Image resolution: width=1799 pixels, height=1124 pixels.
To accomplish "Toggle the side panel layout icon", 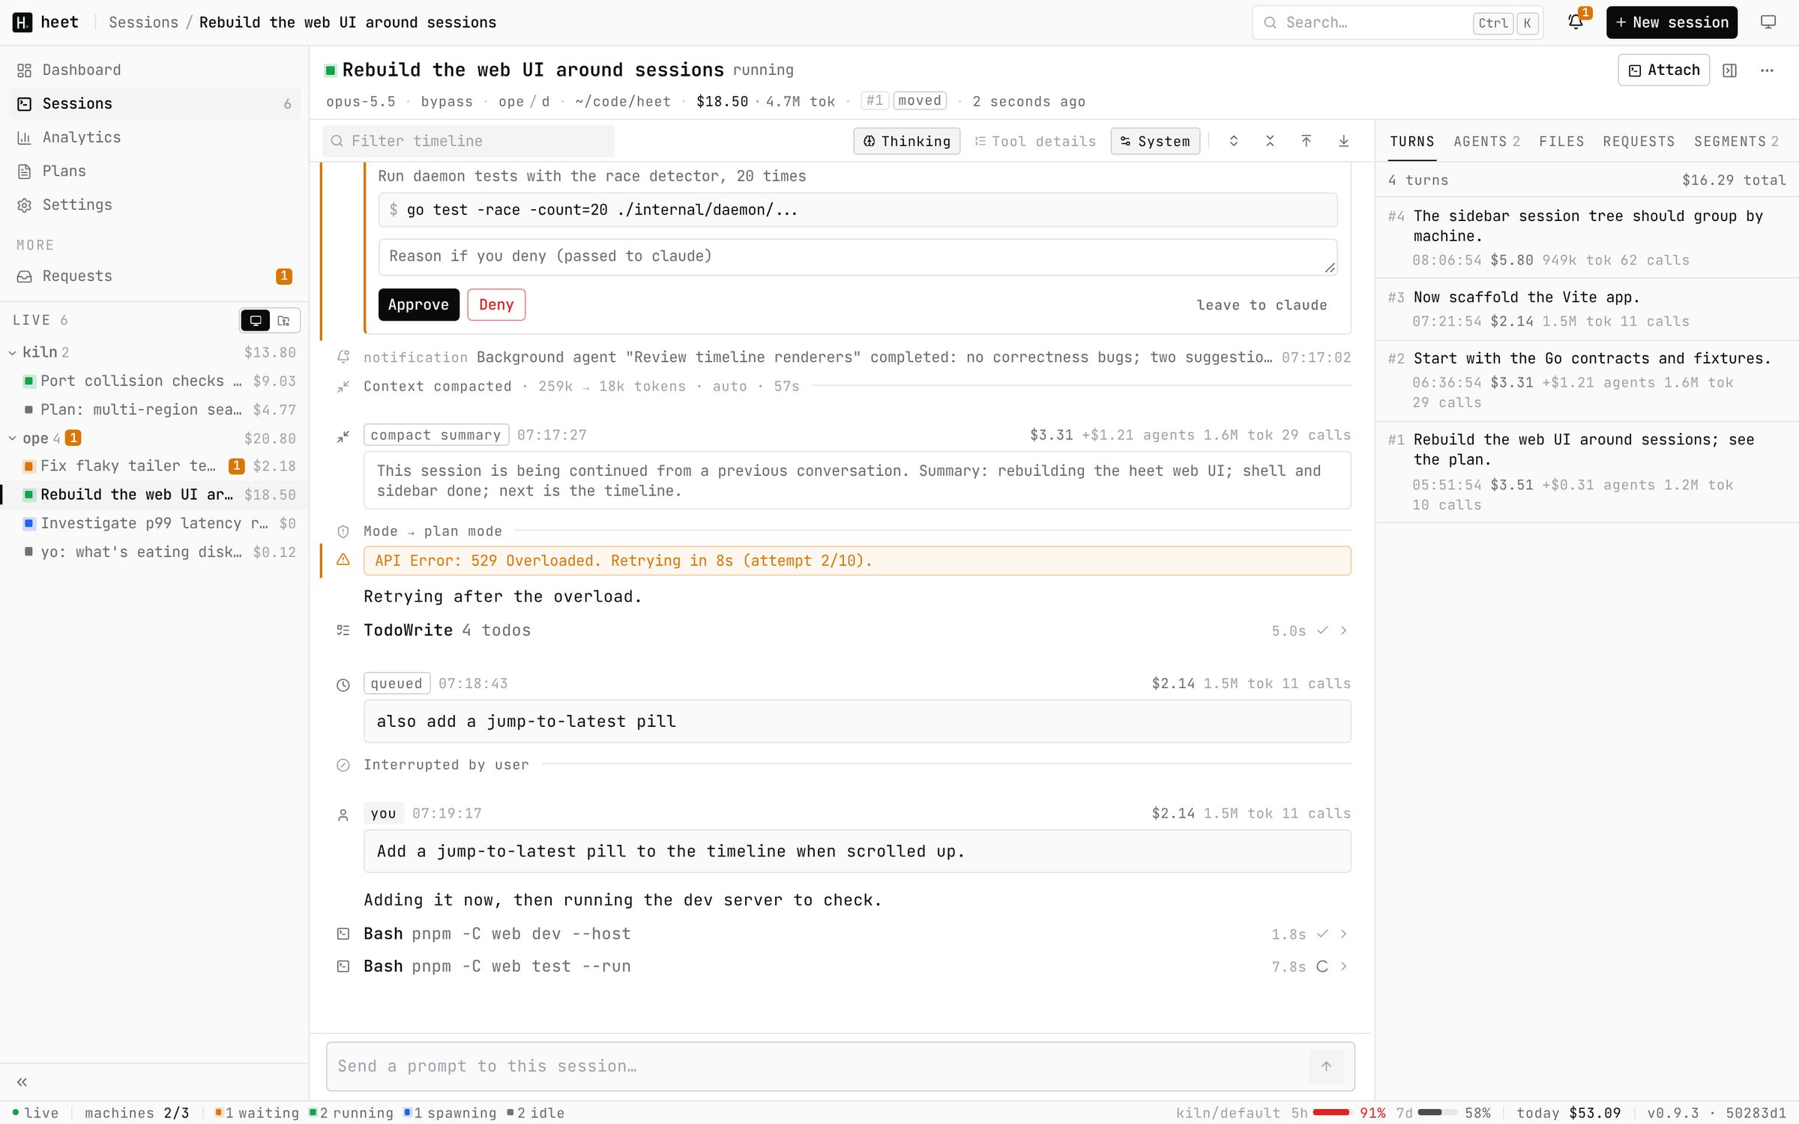I will coord(1730,70).
